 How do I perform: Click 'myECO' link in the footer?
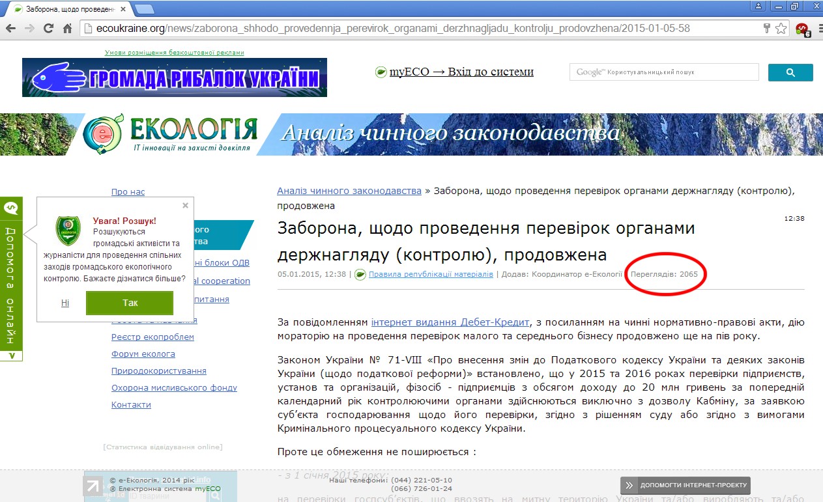[x=208, y=488]
